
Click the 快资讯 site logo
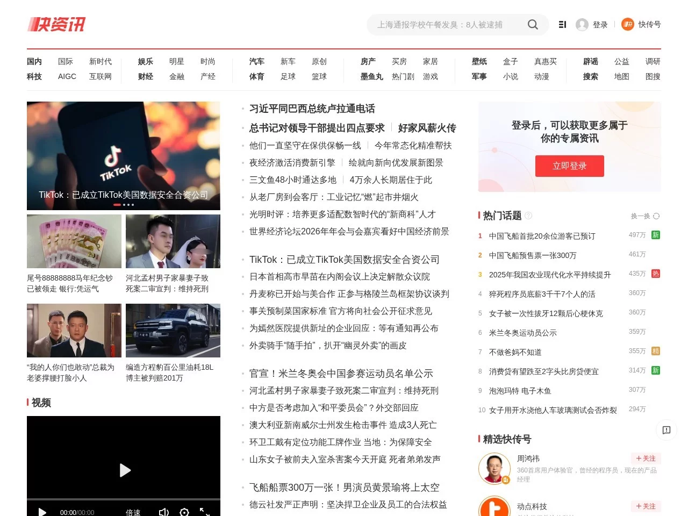coord(56,24)
